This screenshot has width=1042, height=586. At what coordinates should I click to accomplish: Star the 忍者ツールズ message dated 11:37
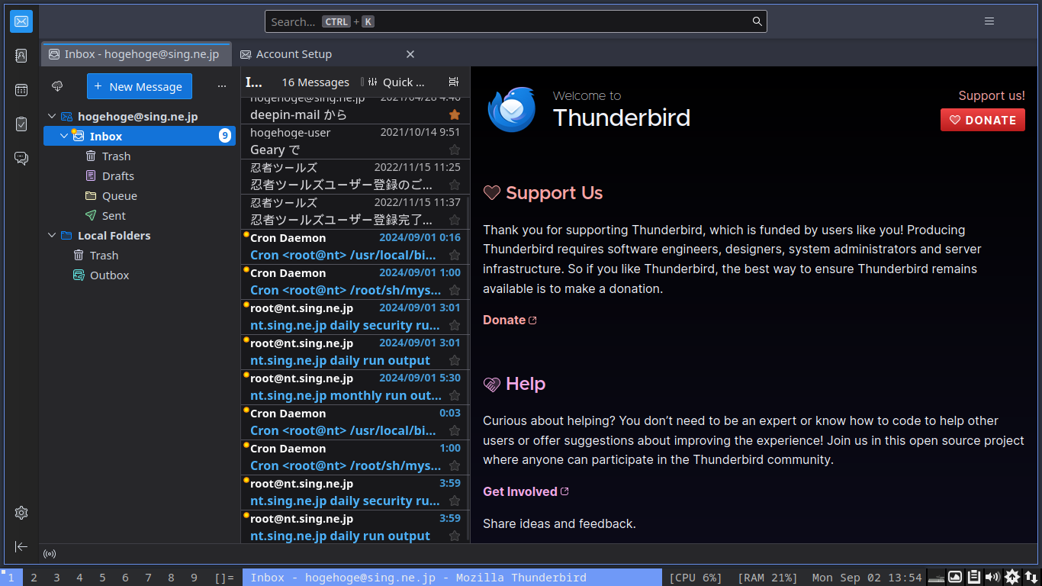(455, 220)
